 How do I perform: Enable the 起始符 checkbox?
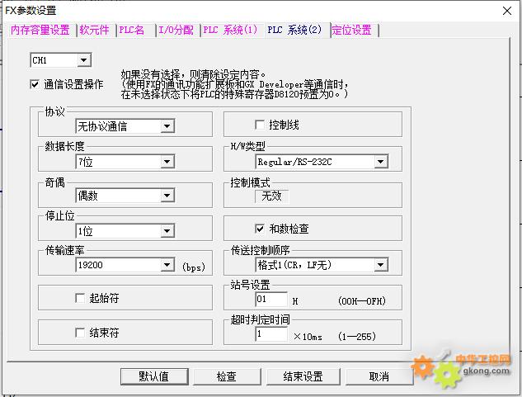point(80,298)
